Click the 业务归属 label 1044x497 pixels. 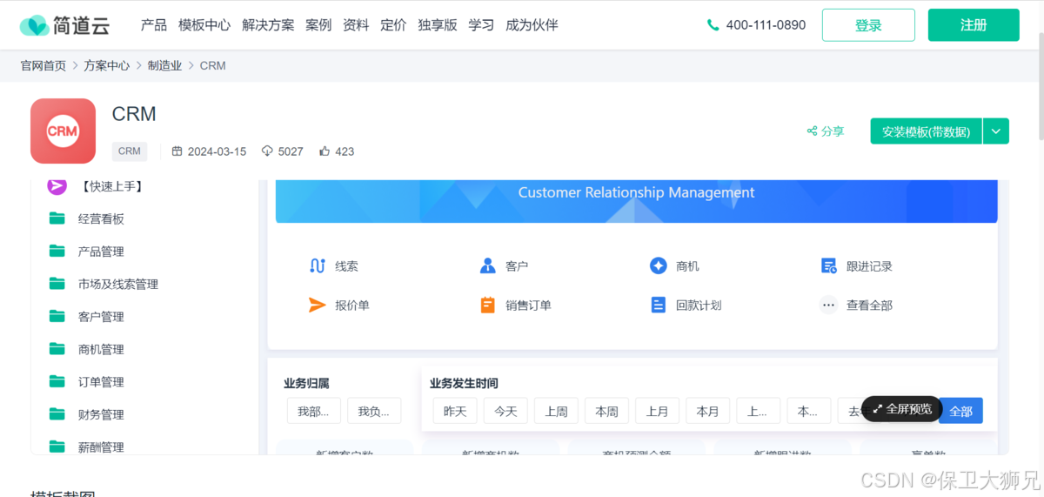[306, 383]
